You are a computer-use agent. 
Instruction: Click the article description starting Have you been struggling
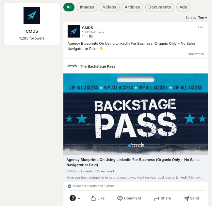point(135,178)
